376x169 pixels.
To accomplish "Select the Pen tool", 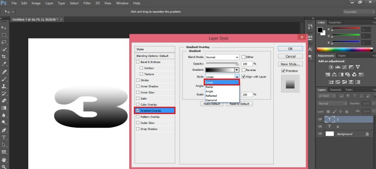I will click(4, 130).
